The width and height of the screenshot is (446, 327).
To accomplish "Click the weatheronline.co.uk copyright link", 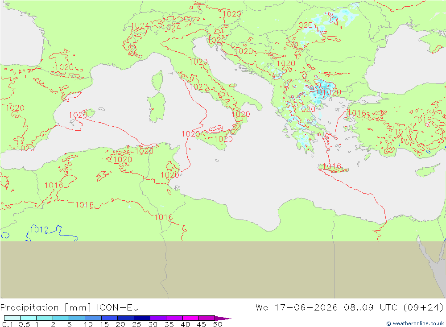I will tap(415, 323).
